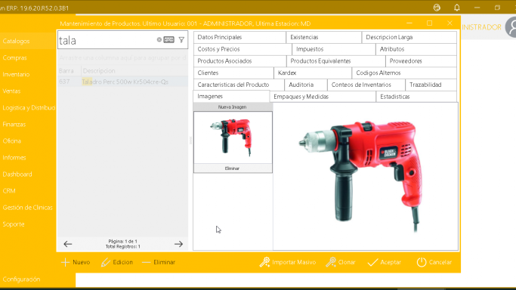Go to next page with right arrow
516x290 pixels.
pyautogui.click(x=179, y=244)
